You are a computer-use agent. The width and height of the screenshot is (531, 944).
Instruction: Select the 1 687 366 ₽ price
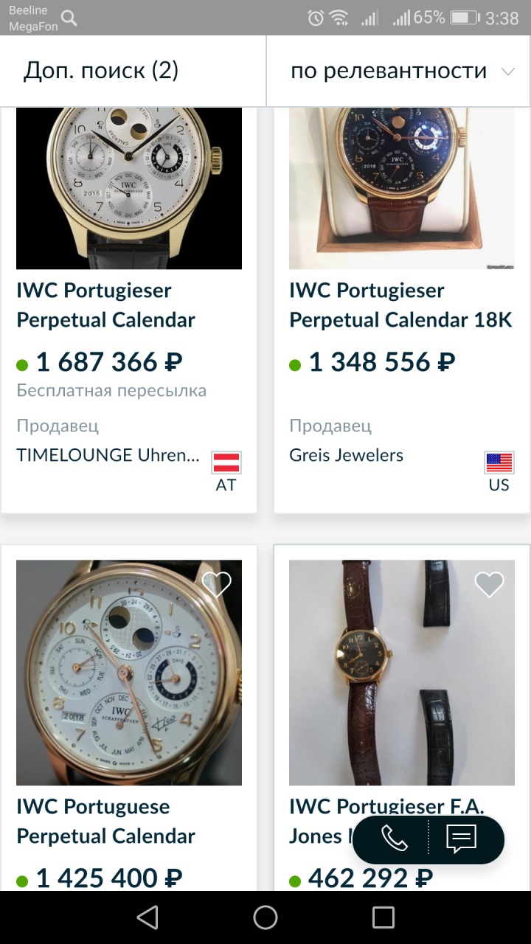(109, 362)
